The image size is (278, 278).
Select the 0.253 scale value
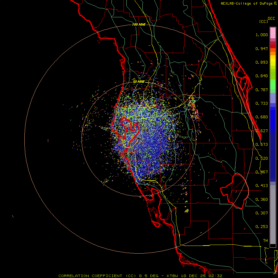(x=262, y=227)
